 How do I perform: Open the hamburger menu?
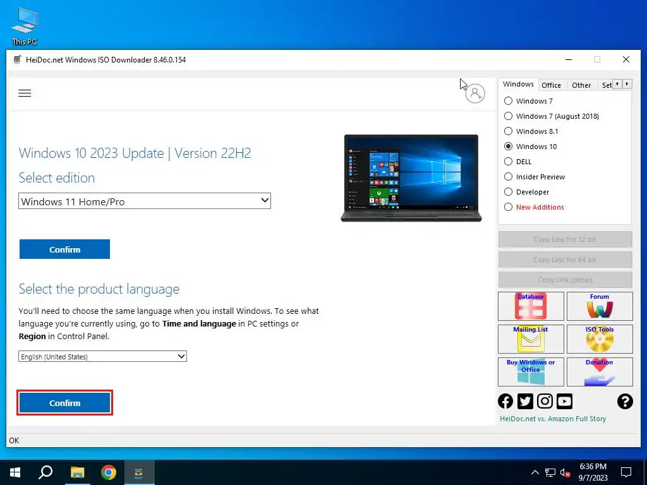coord(25,93)
